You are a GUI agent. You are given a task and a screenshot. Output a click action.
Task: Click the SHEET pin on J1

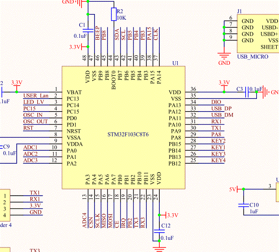[x=269, y=47]
